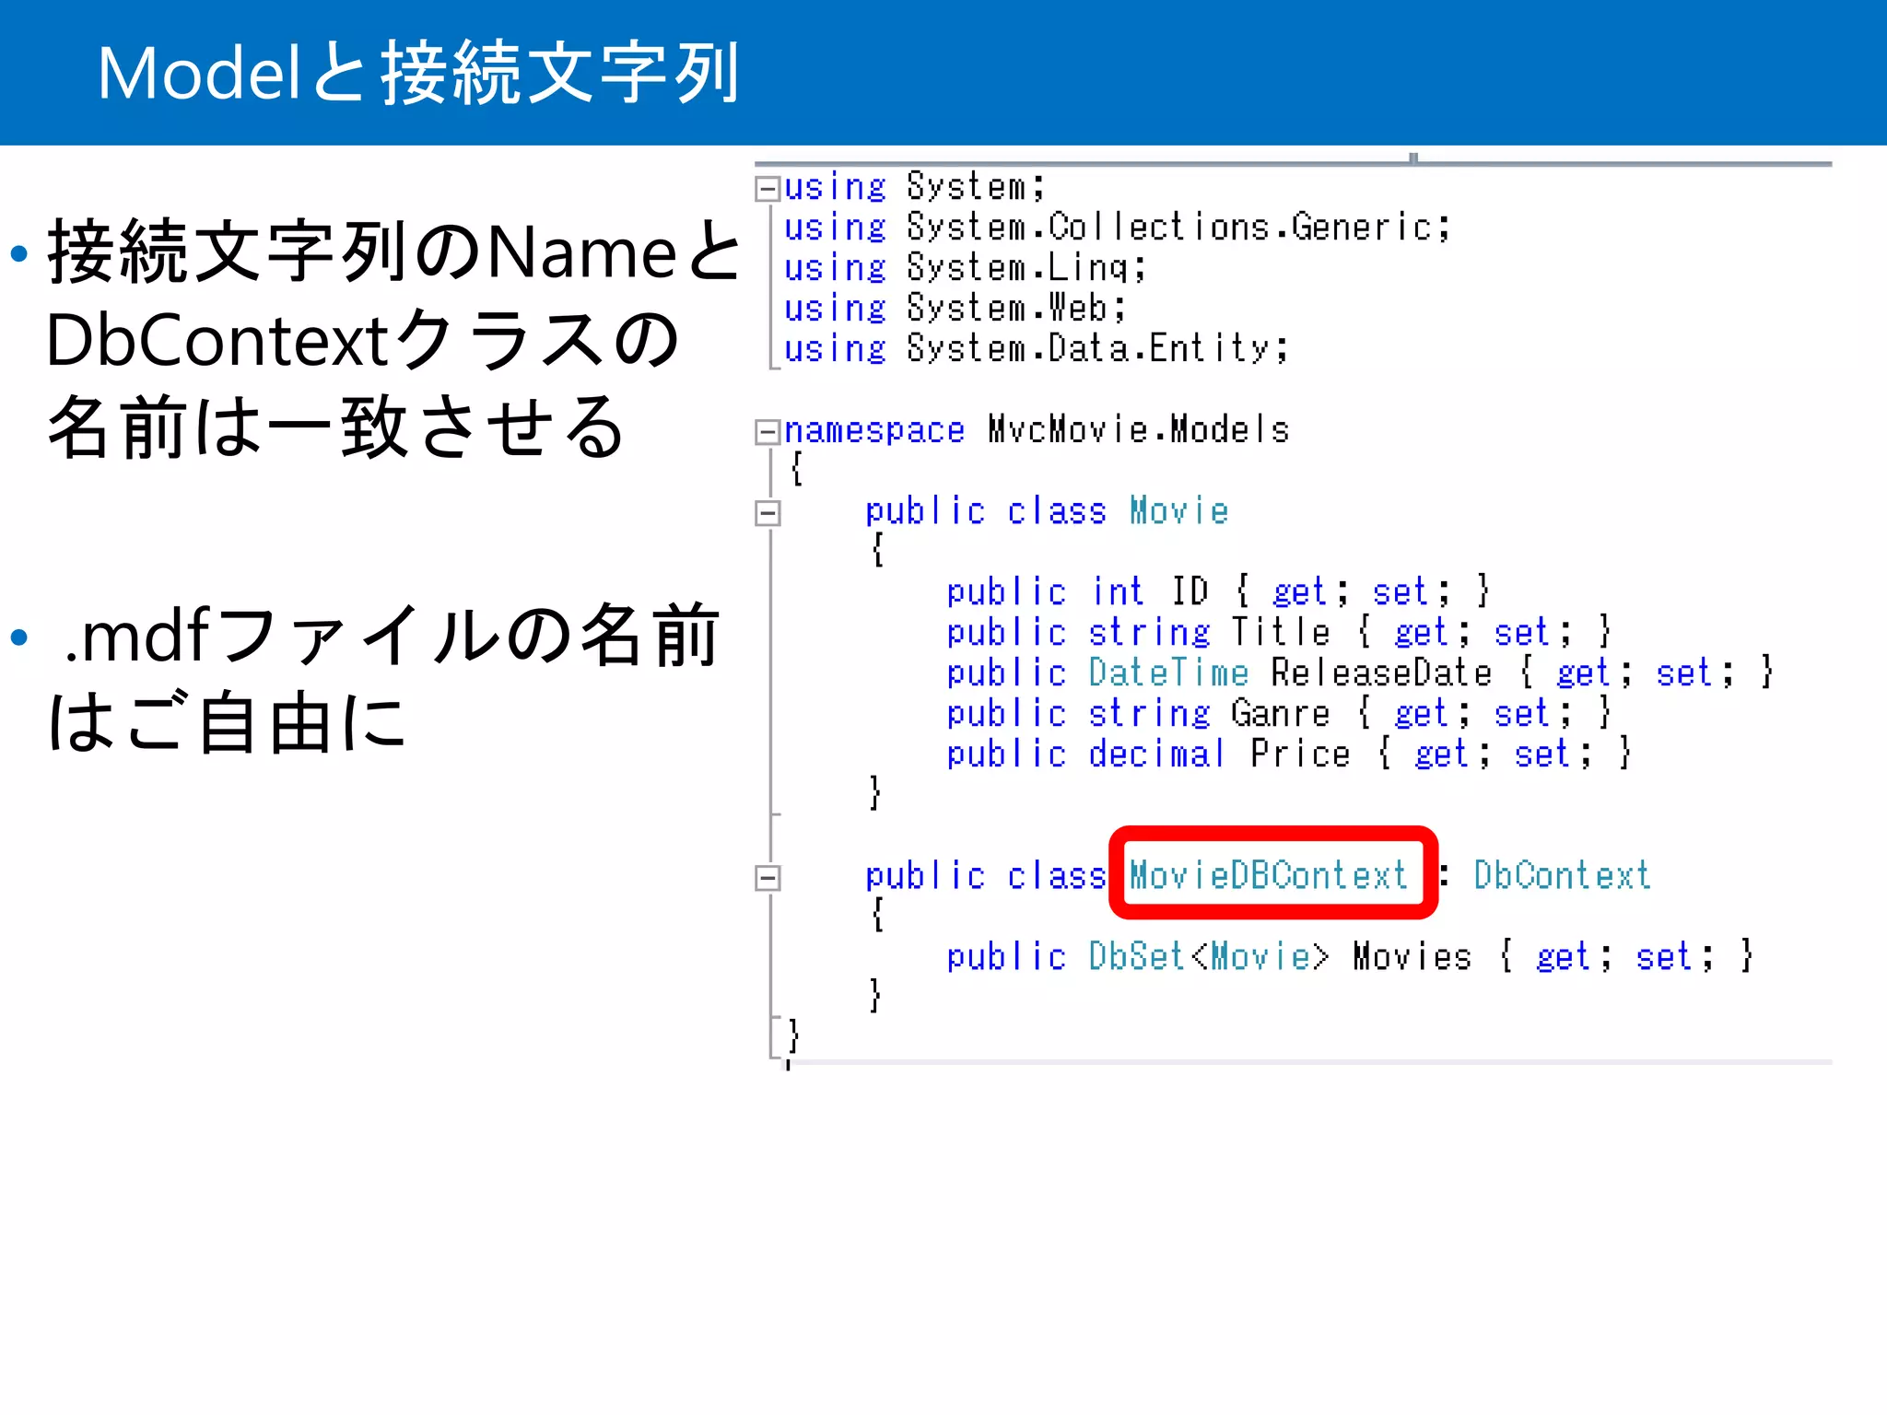Click the 'string Ganre' property line
1887x1415 pixels.
click(1279, 713)
